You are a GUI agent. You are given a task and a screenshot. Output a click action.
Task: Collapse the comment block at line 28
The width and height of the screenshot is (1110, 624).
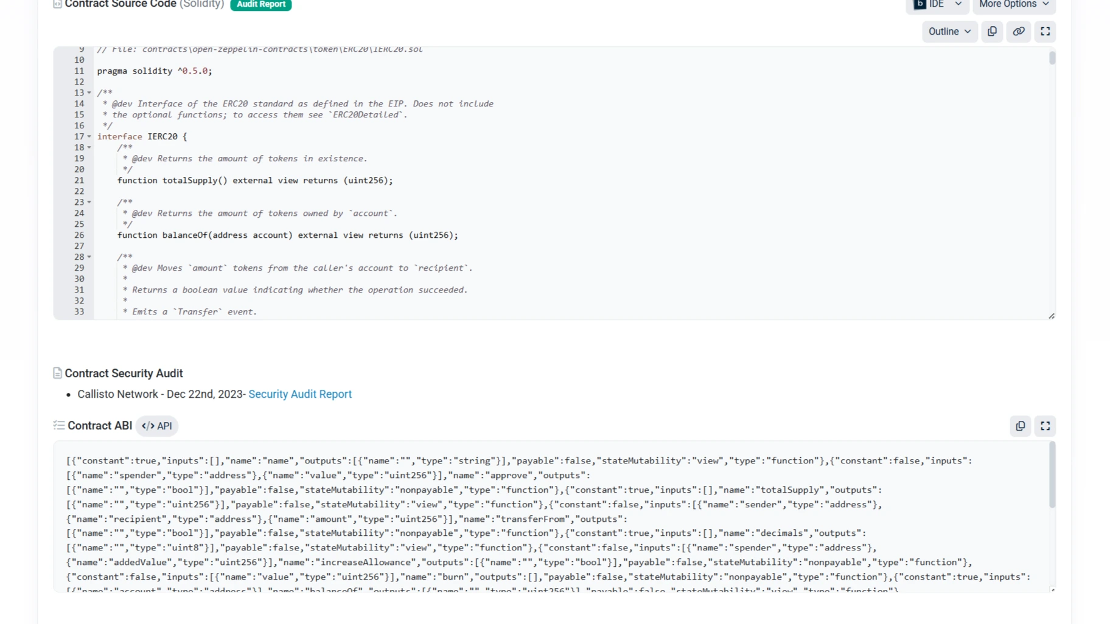click(89, 257)
